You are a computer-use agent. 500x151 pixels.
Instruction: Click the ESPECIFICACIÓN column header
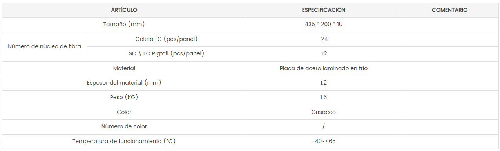[324, 10]
